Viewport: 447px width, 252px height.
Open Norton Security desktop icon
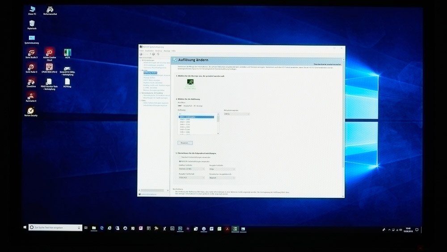click(x=31, y=111)
